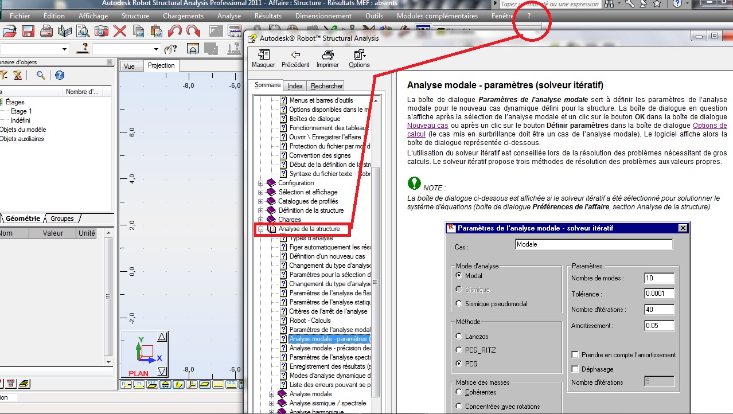Select Cohérentes mass matrix radio button

458,392
